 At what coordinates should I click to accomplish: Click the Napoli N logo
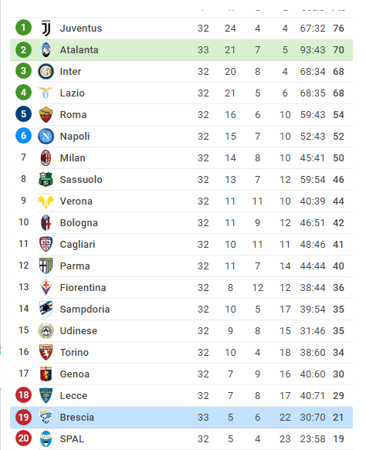click(x=46, y=136)
